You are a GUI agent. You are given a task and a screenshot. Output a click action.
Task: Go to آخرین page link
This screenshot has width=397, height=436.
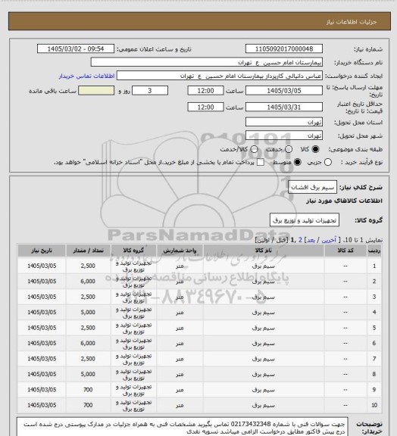(329, 240)
